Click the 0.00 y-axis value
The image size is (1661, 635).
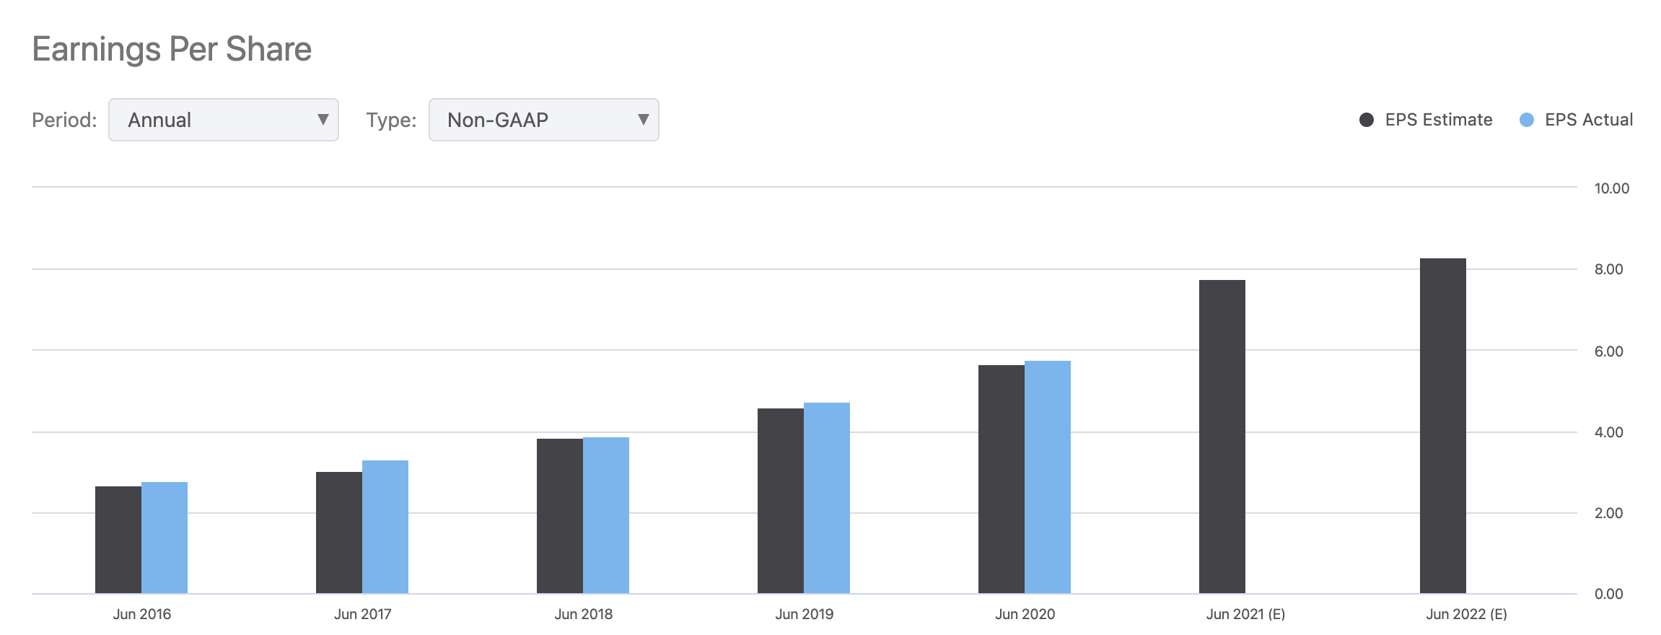[1609, 594]
